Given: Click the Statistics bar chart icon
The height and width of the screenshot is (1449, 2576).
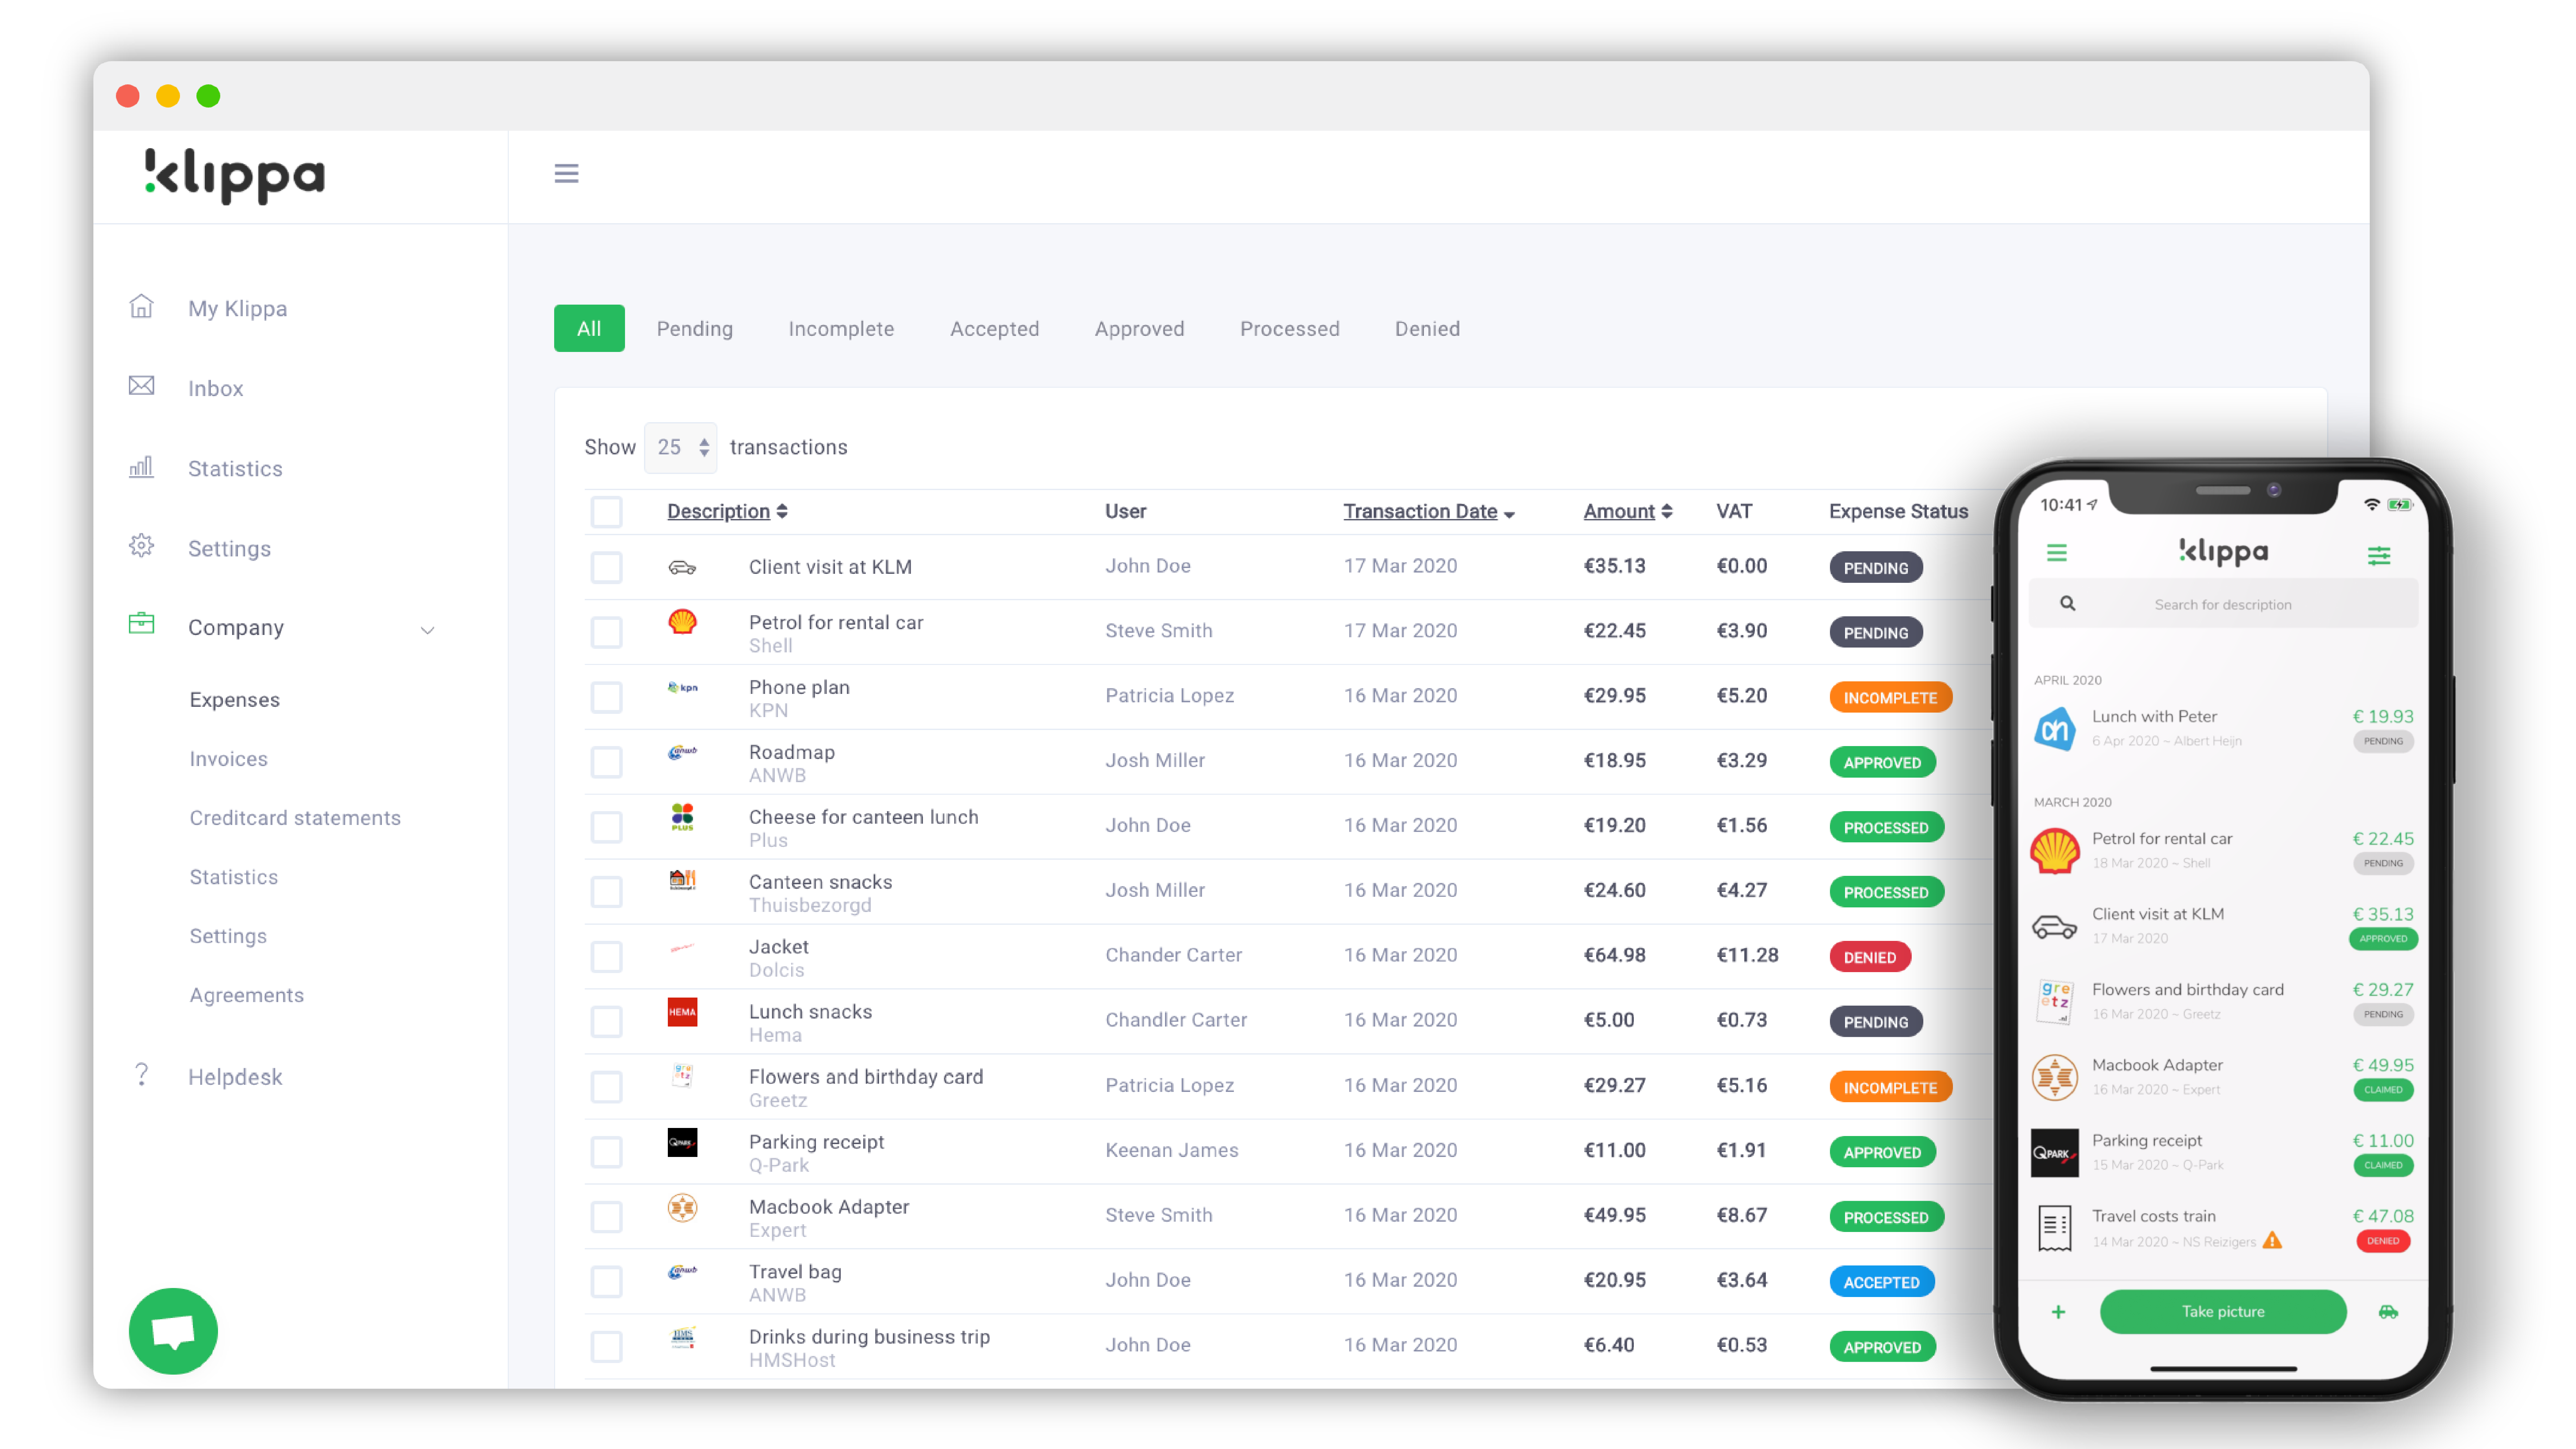Looking at the screenshot, I should click(141, 467).
